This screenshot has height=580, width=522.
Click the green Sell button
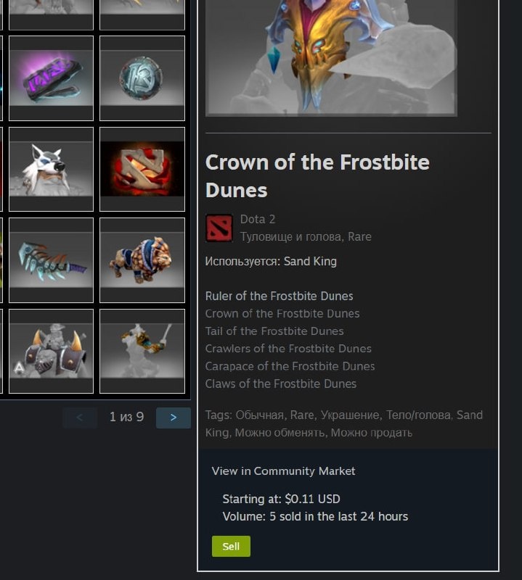[x=231, y=547]
